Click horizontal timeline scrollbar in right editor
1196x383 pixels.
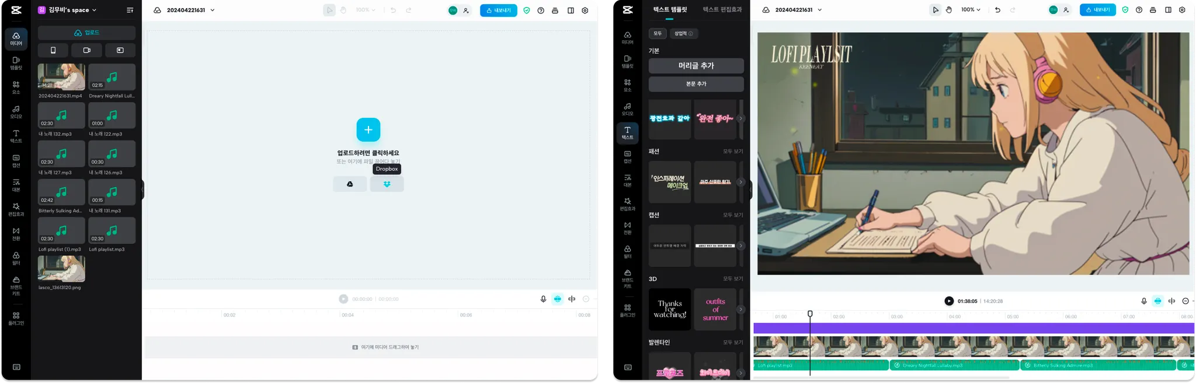[881, 378]
